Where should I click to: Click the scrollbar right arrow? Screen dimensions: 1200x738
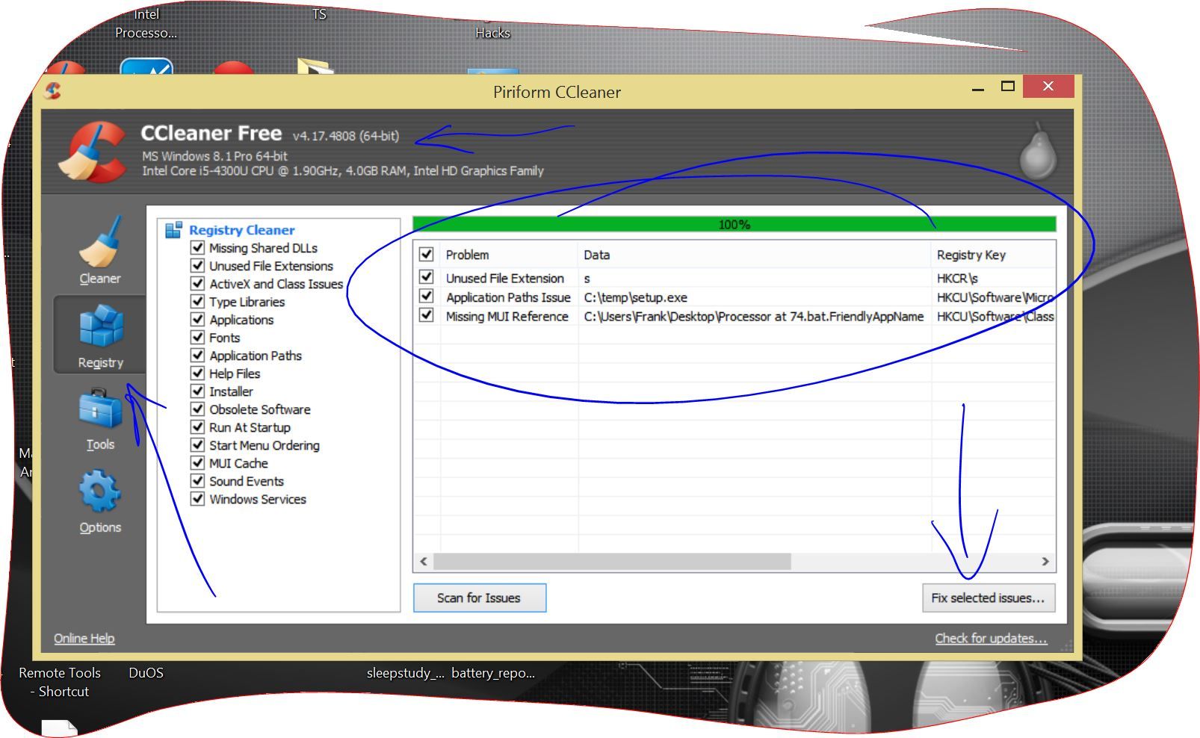tap(1045, 561)
